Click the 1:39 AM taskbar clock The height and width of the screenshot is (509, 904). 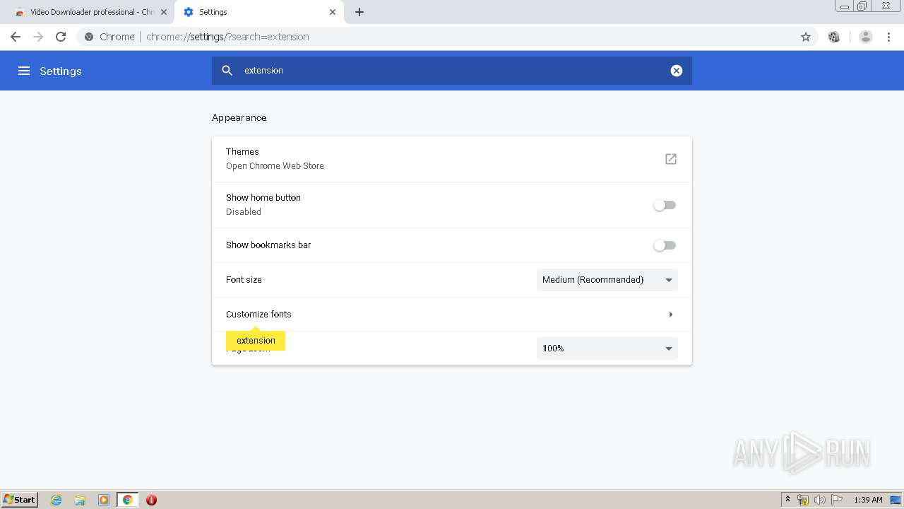868,500
